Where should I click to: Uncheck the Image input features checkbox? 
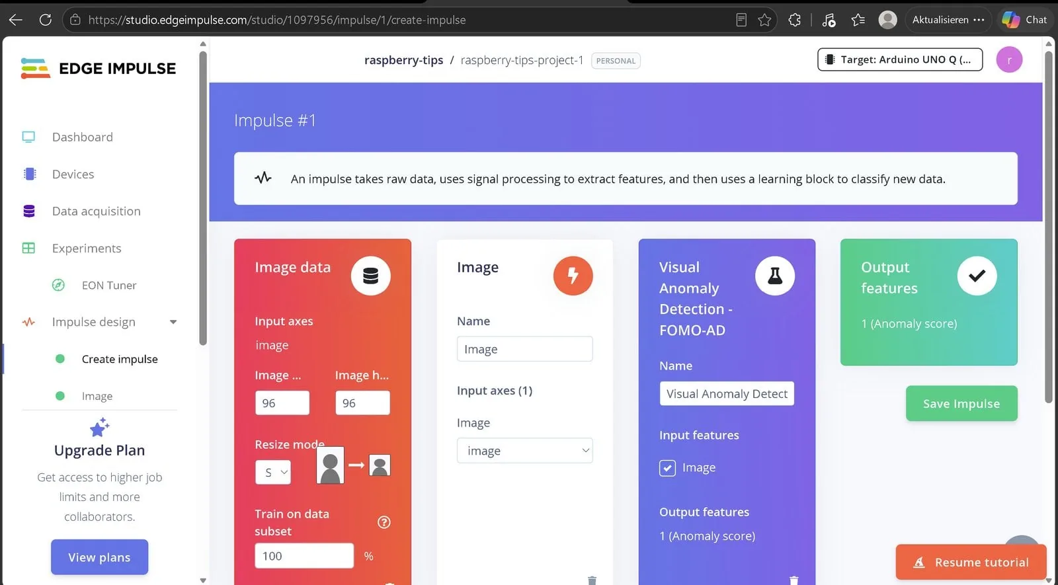pos(667,468)
